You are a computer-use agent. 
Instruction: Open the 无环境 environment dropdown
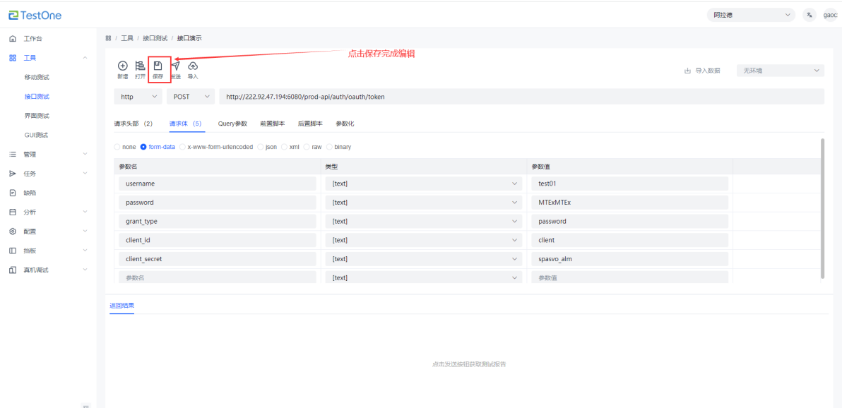[780, 71]
